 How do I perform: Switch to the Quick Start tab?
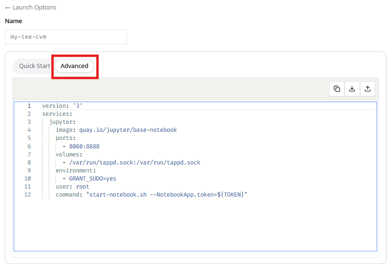[x=34, y=66]
